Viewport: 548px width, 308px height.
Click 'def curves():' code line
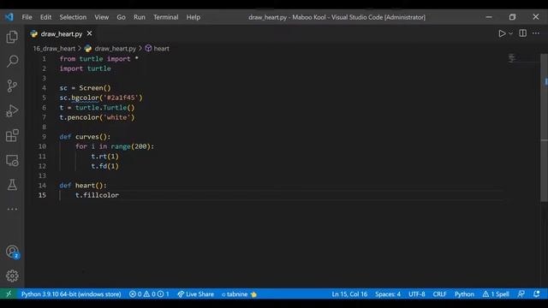(x=85, y=137)
